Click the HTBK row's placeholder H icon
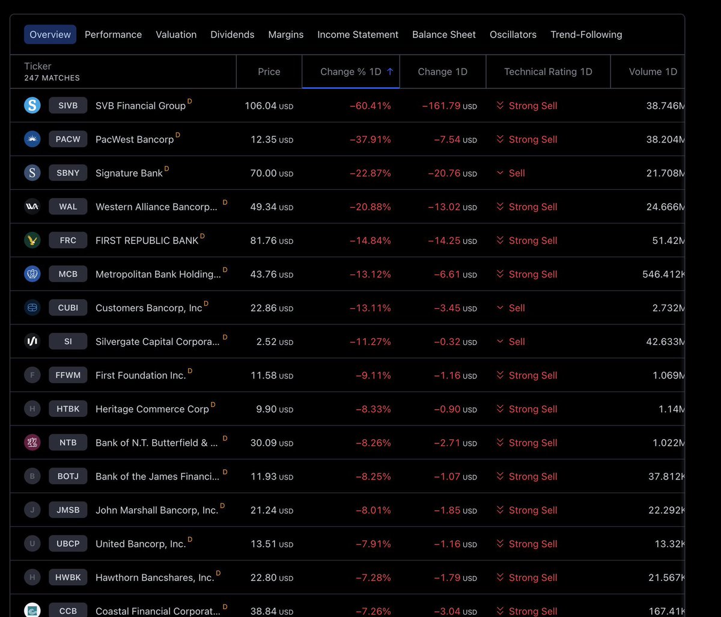 (32, 409)
